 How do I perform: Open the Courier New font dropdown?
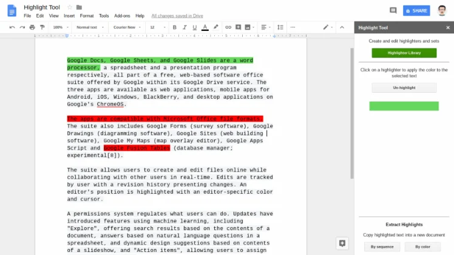[x=127, y=27]
